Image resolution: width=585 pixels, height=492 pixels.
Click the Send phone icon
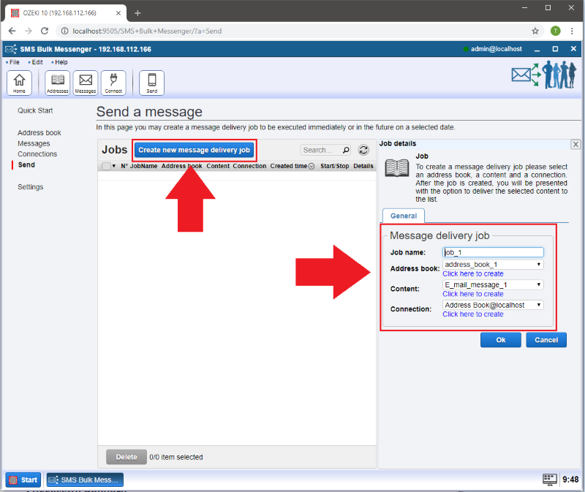click(151, 83)
